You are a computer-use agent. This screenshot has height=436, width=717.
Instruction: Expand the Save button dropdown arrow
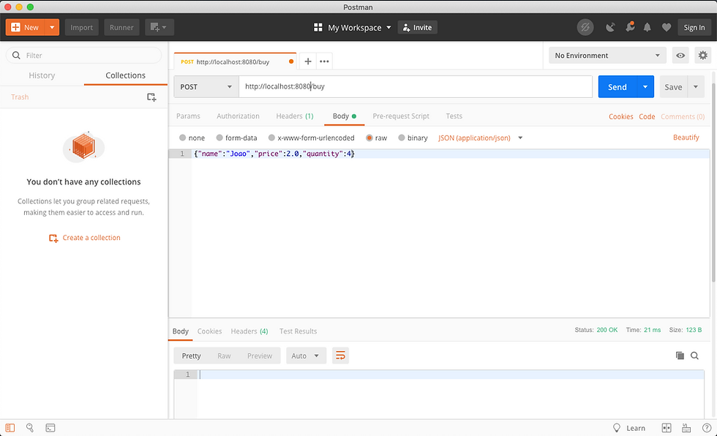tap(696, 87)
